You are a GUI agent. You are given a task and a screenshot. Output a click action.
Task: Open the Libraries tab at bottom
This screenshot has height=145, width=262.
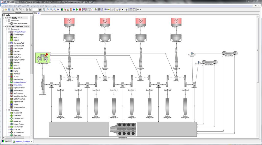6,141
